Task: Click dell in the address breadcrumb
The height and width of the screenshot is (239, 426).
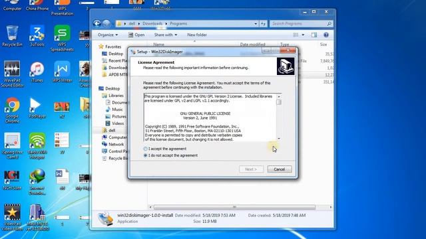Action: 132,24
